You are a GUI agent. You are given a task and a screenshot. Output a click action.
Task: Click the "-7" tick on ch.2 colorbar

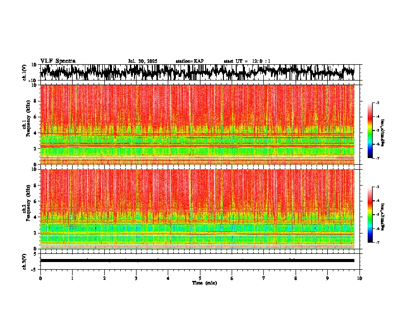tap(377, 242)
